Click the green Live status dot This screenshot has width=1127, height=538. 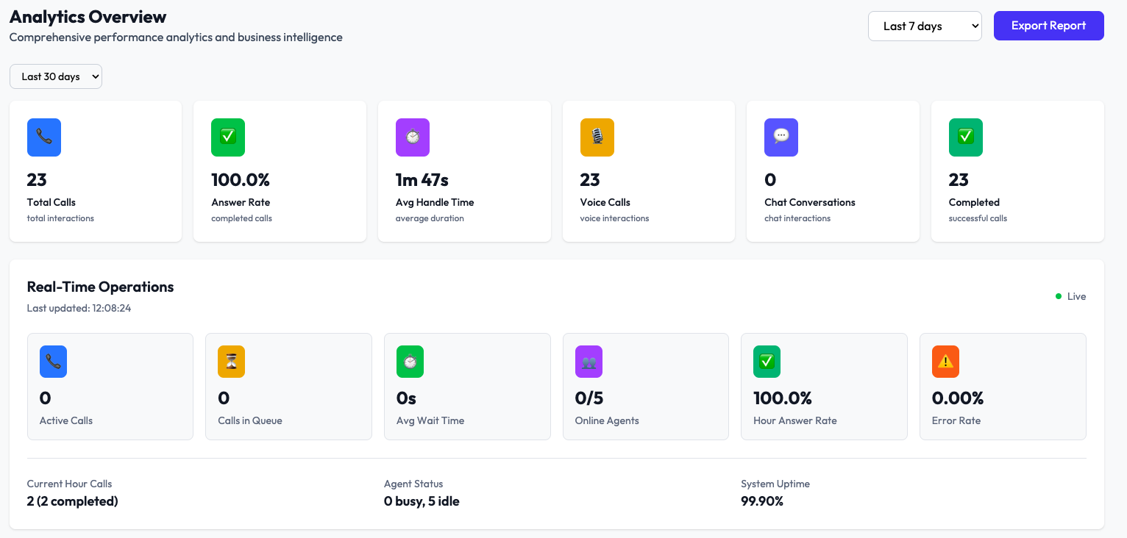[1059, 296]
